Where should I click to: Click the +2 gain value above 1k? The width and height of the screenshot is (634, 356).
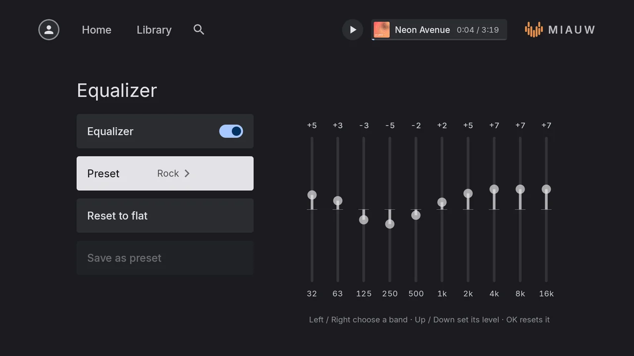442,126
